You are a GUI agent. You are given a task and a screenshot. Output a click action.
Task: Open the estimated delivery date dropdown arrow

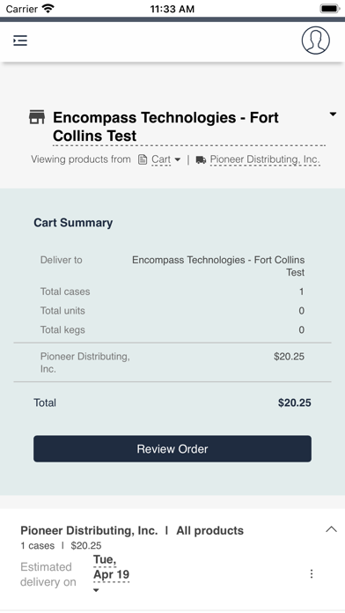click(96, 590)
